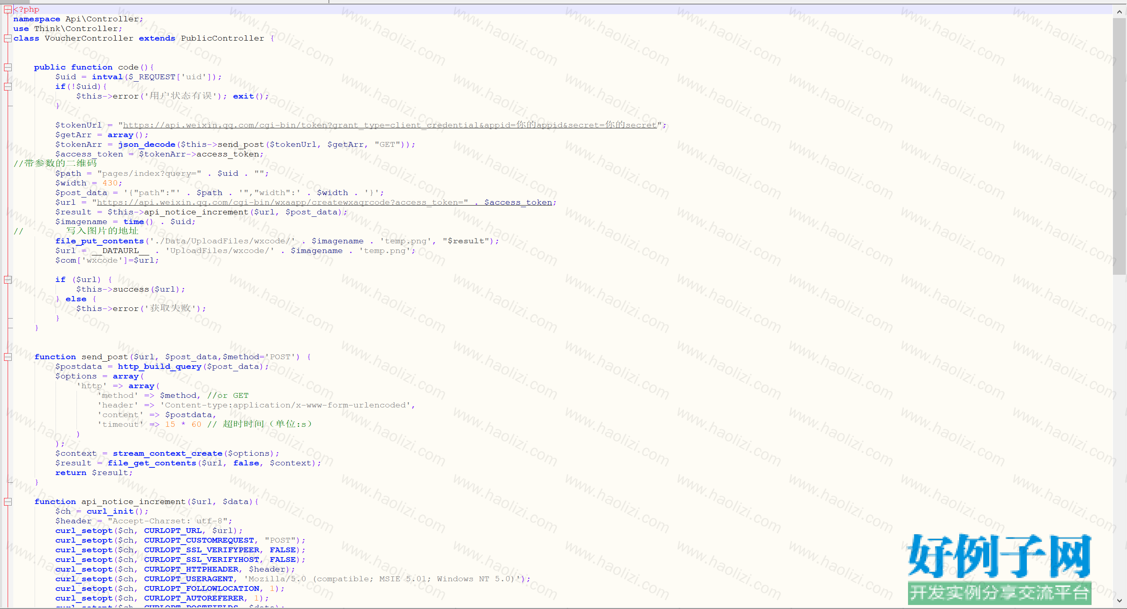Click the '$options = array(' line
The height and width of the screenshot is (609, 1127).
tap(100, 377)
